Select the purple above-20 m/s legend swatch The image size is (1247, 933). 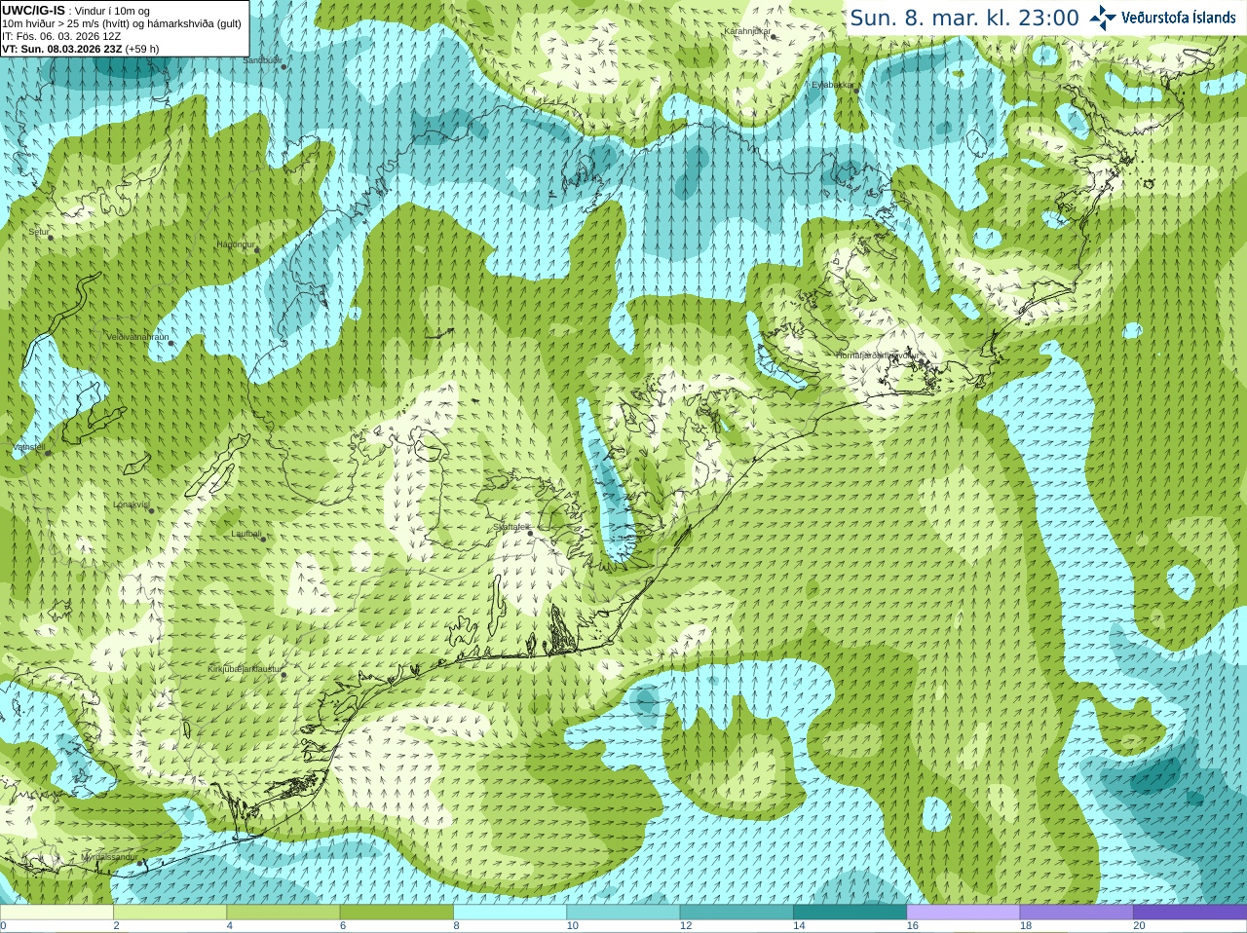tap(1190, 913)
